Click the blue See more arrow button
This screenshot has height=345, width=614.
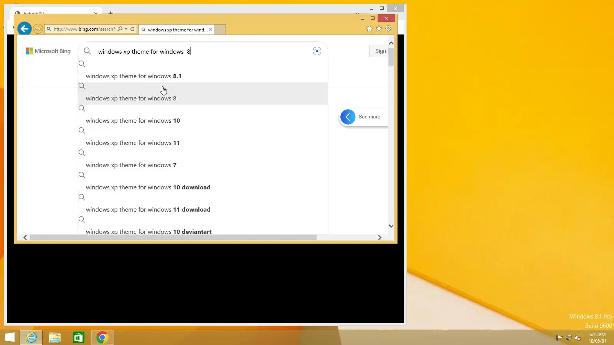coord(348,117)
